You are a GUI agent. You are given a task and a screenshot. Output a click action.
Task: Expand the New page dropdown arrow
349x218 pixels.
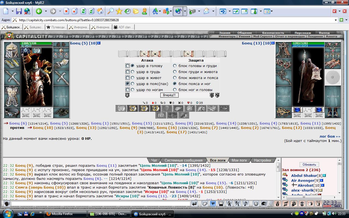point(13,11)
